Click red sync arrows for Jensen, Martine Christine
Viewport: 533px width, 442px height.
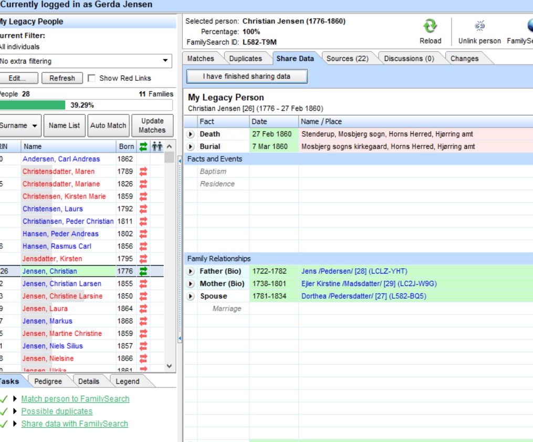coord(143,333)
